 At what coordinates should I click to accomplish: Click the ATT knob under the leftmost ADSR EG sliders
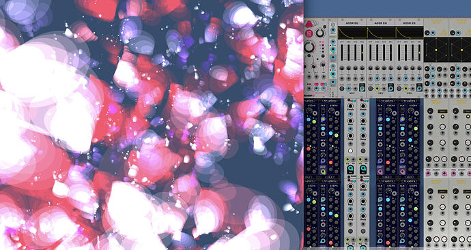[342, 68]
